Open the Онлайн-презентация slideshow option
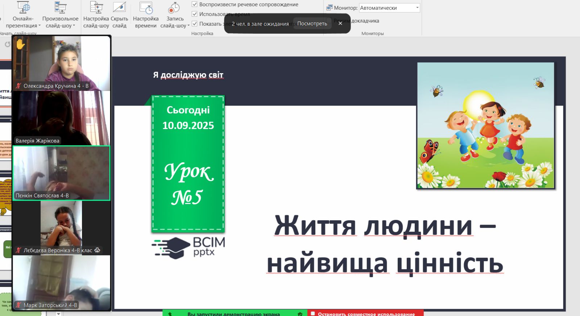The width and height of the screenshot is (580, 316). coord(23,15)
